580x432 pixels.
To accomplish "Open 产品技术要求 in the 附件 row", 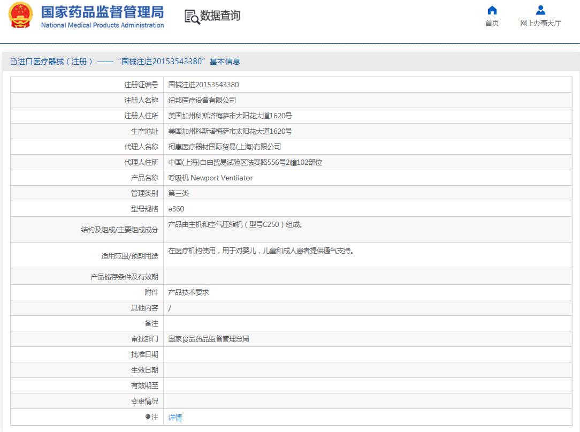I will click(x=188, y=292).
